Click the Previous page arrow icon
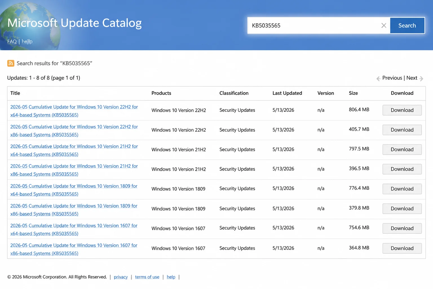 point(378,78)
